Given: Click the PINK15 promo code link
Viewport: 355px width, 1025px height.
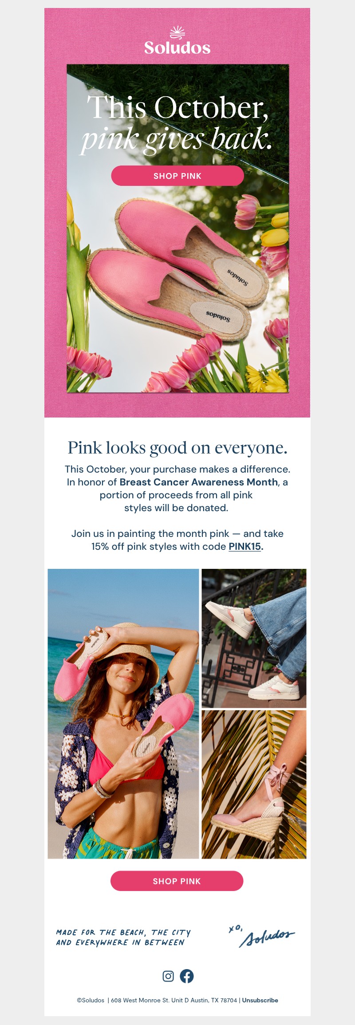Looking at the screenshot, I should [x=245, y=546].
